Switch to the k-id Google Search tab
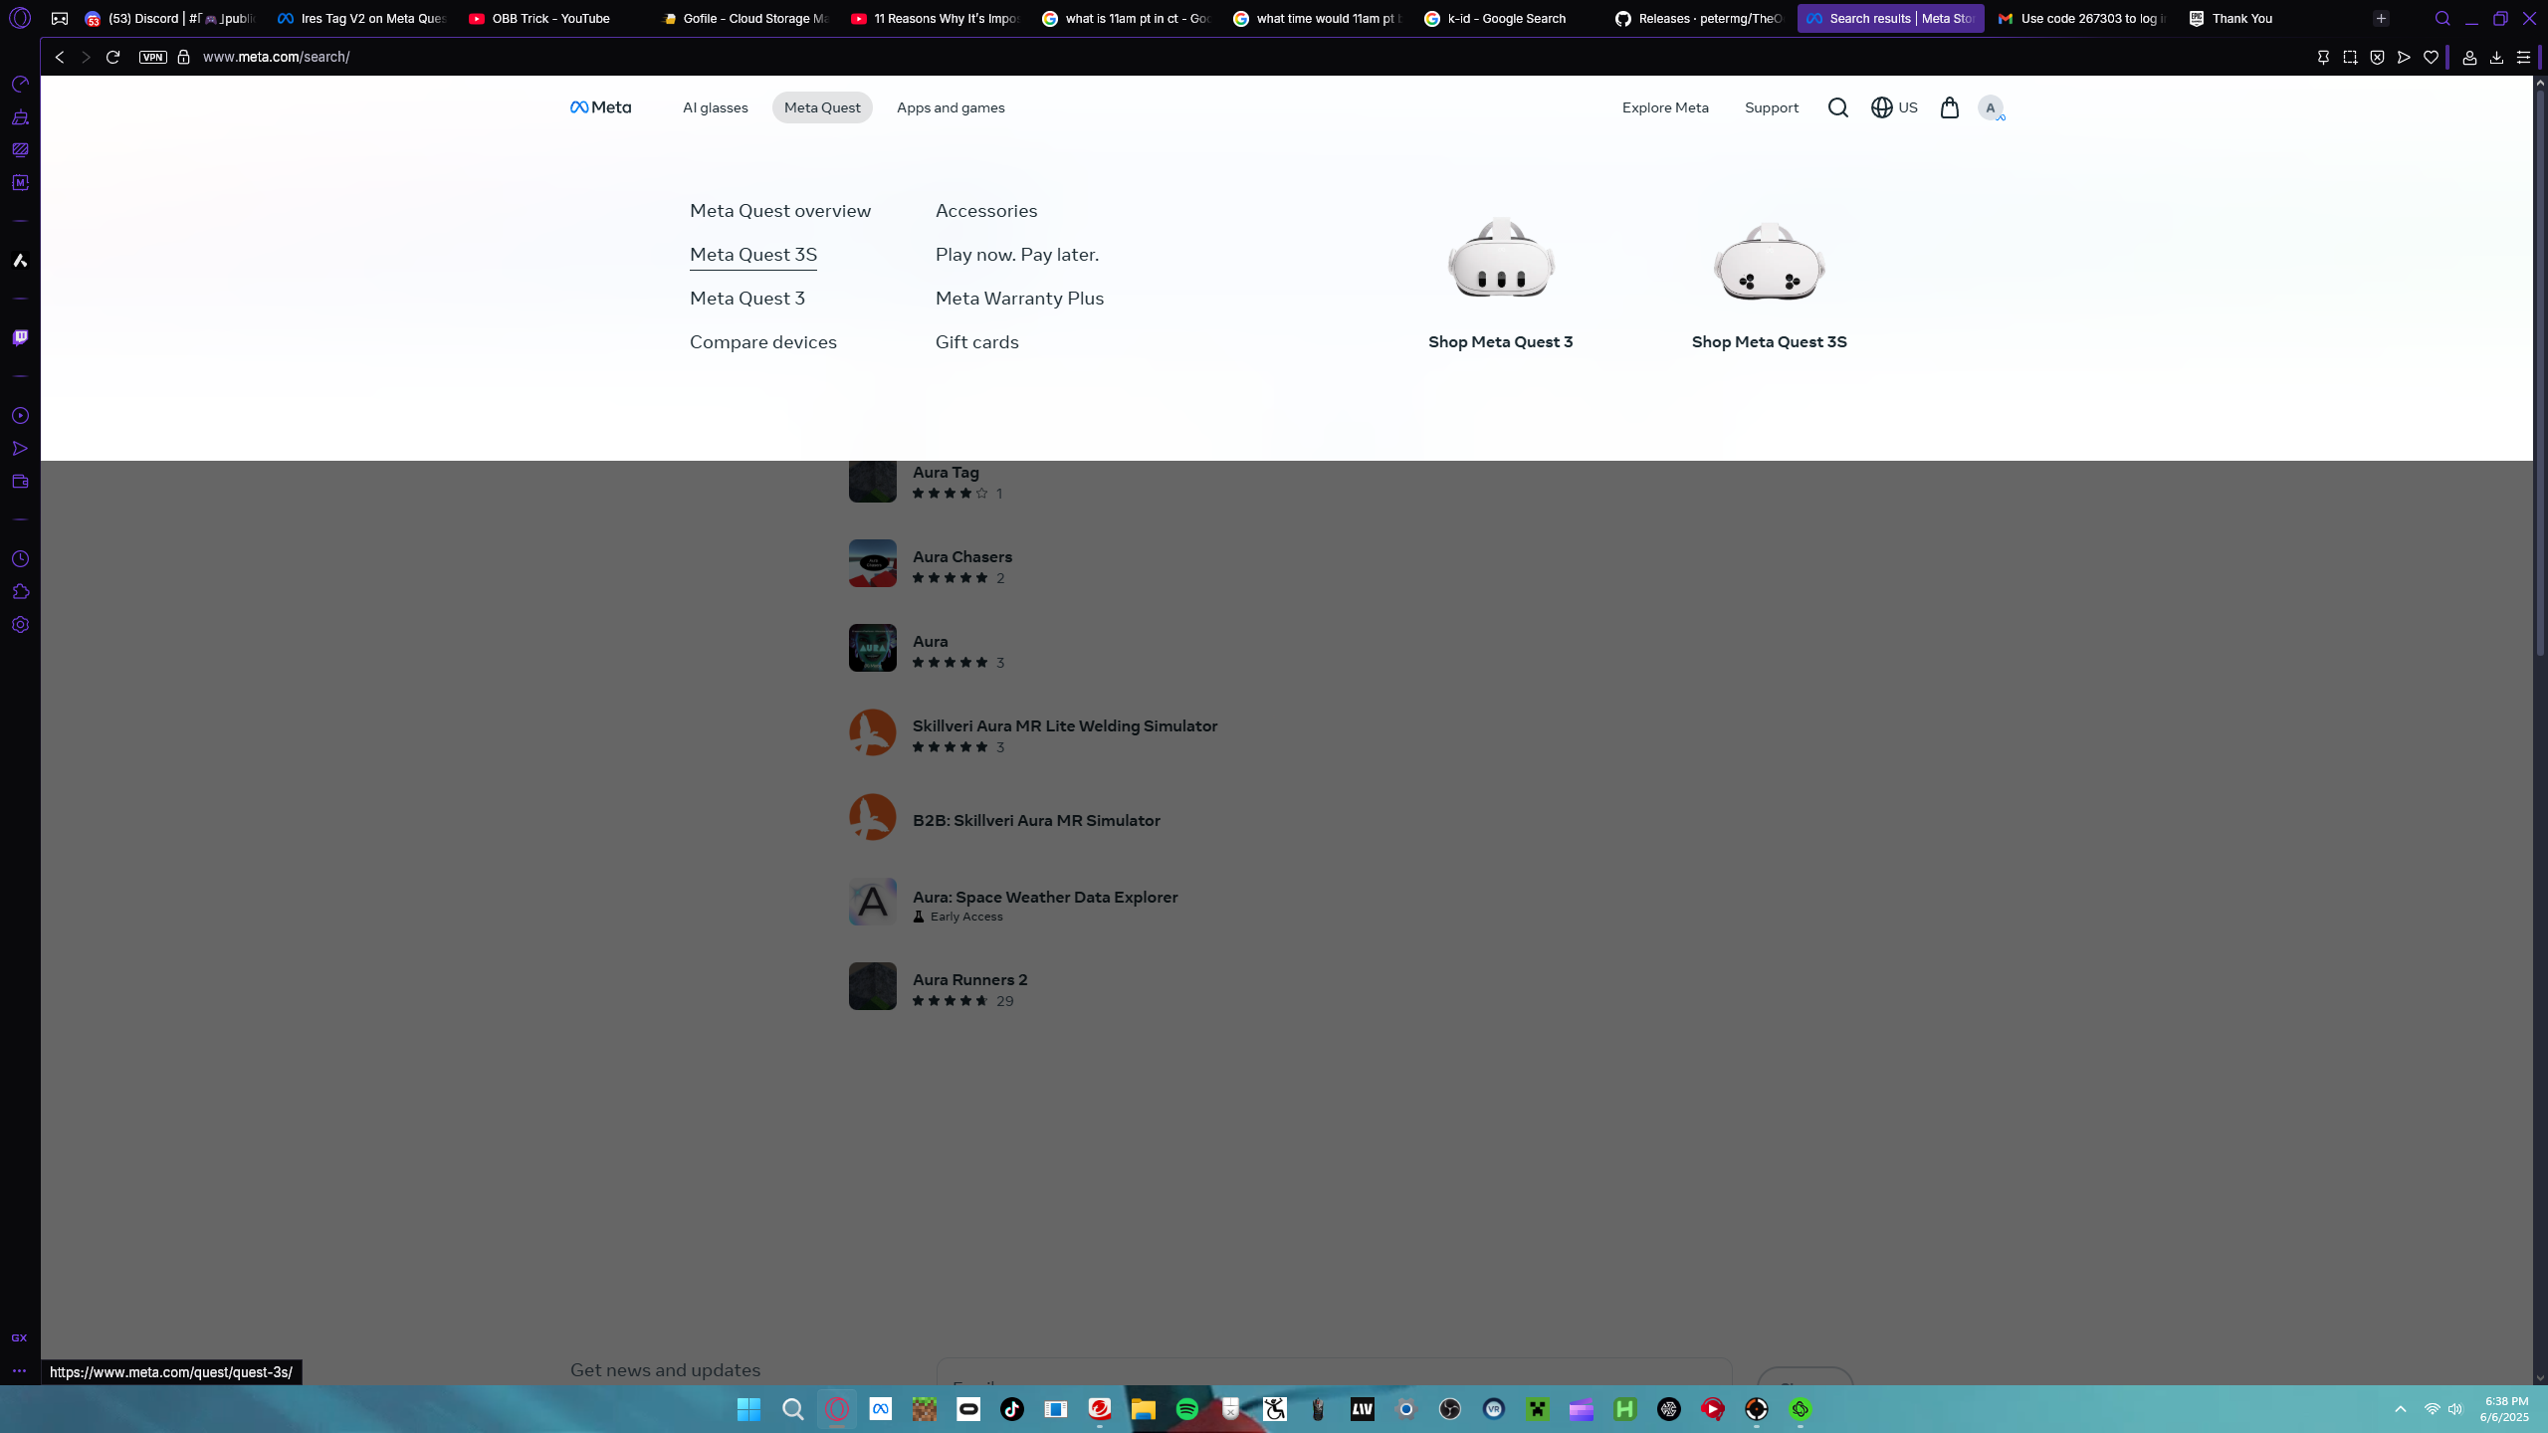 pyautogui.click(x=1507, y=18)
